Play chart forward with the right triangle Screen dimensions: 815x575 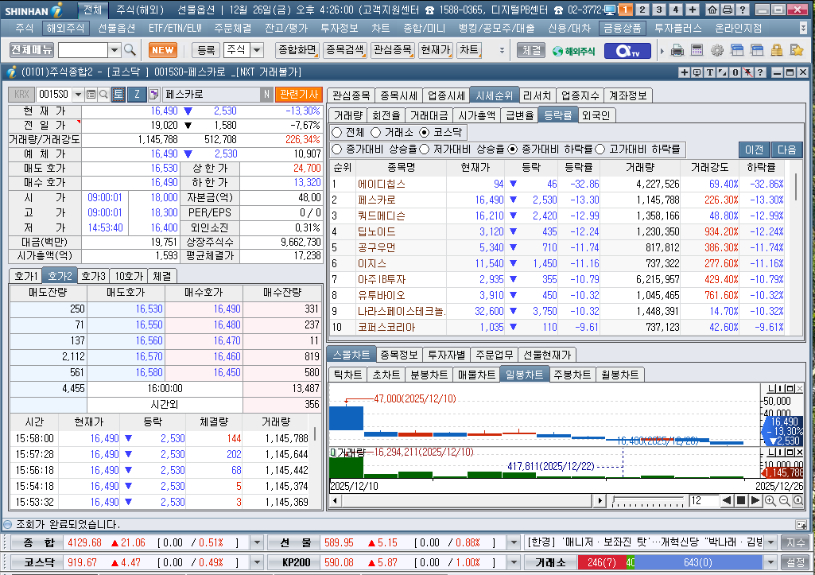tap(755, 501)
